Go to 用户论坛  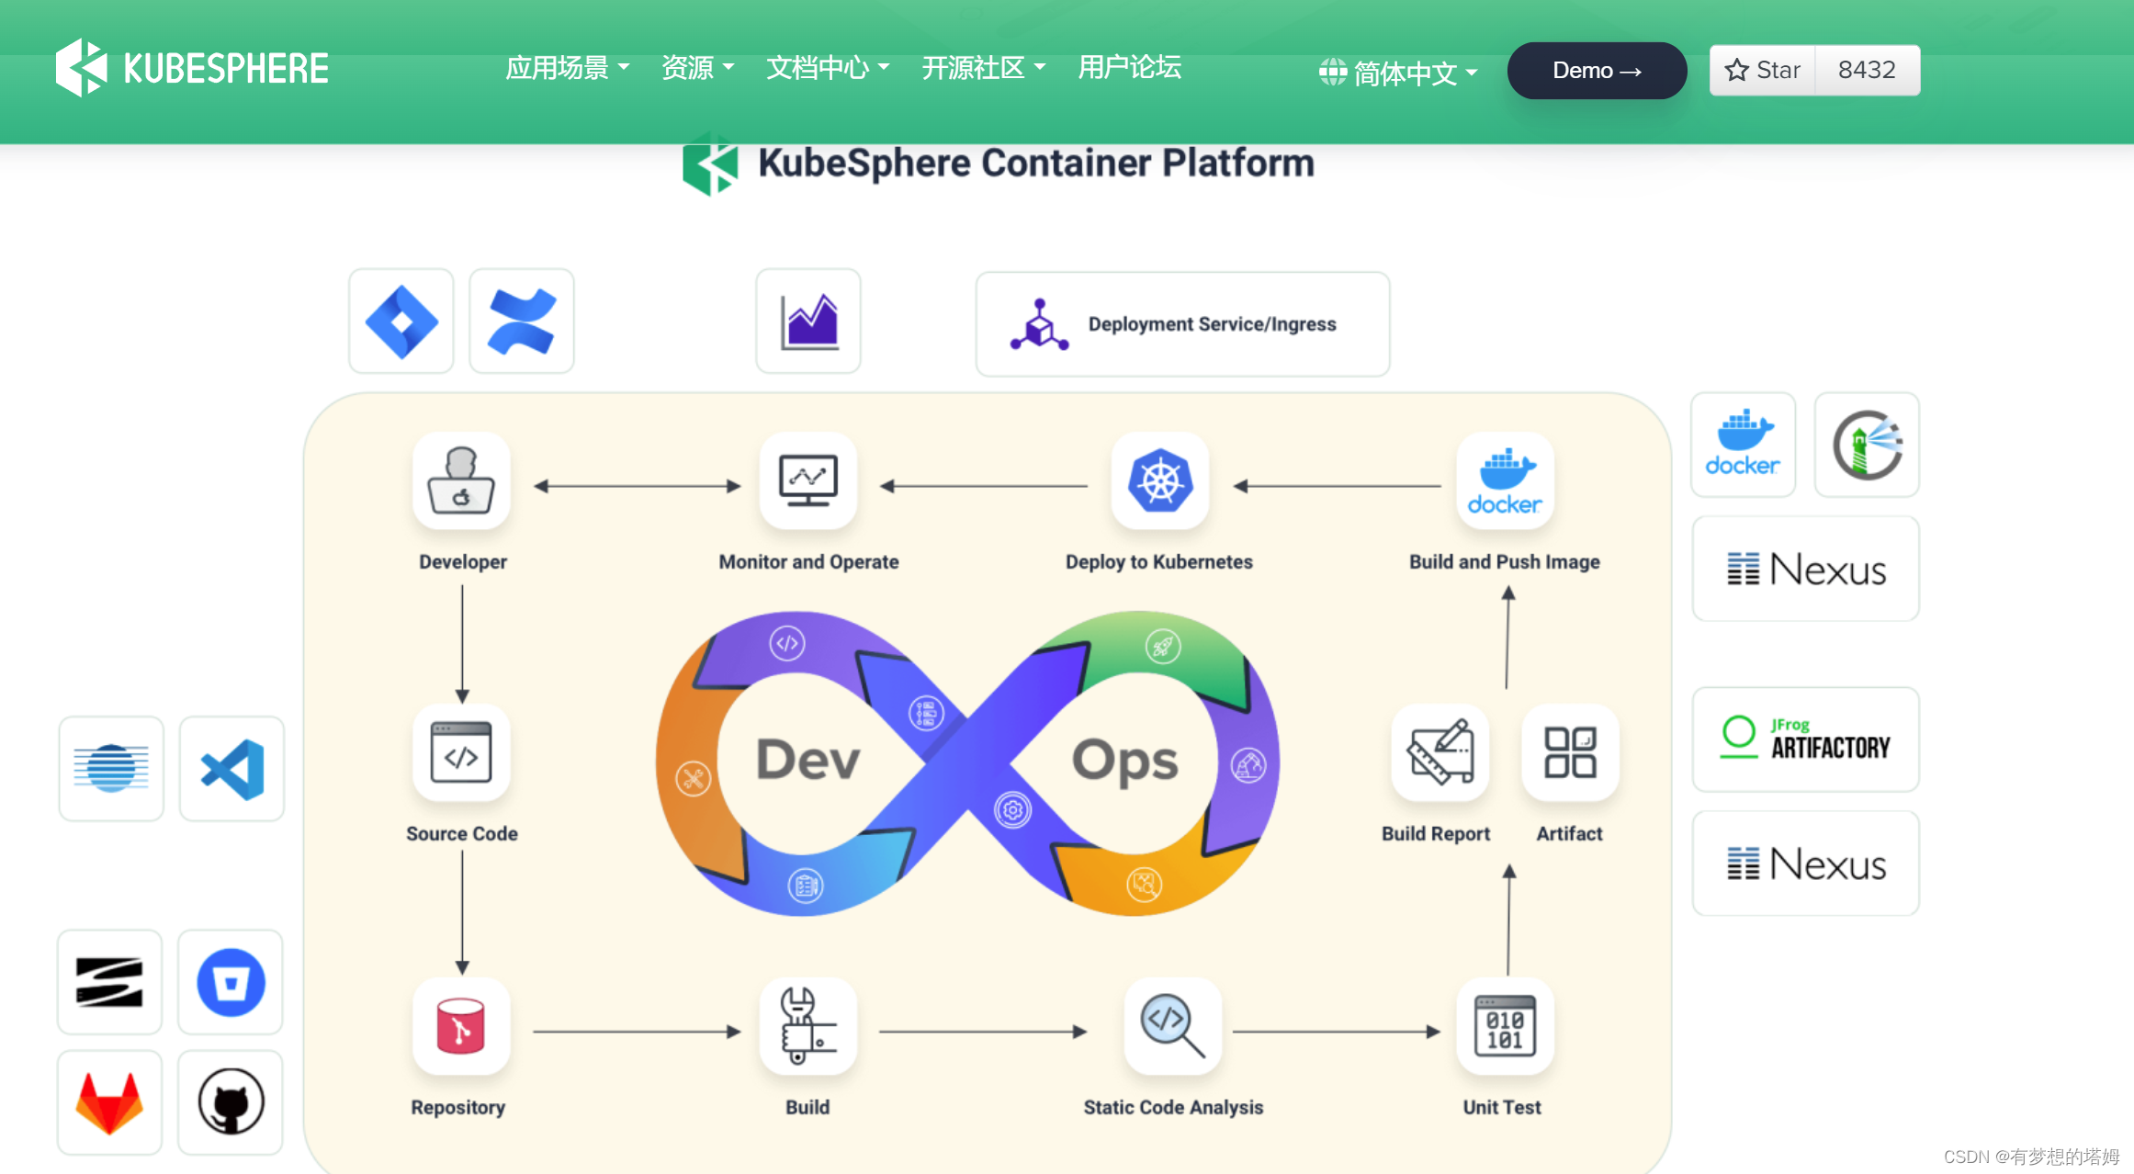1129,68
